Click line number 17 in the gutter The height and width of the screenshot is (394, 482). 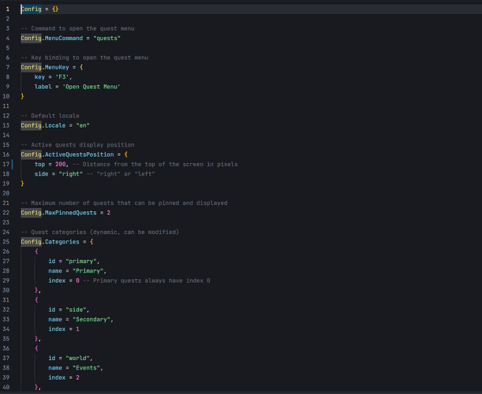click(x=6, y=164)
